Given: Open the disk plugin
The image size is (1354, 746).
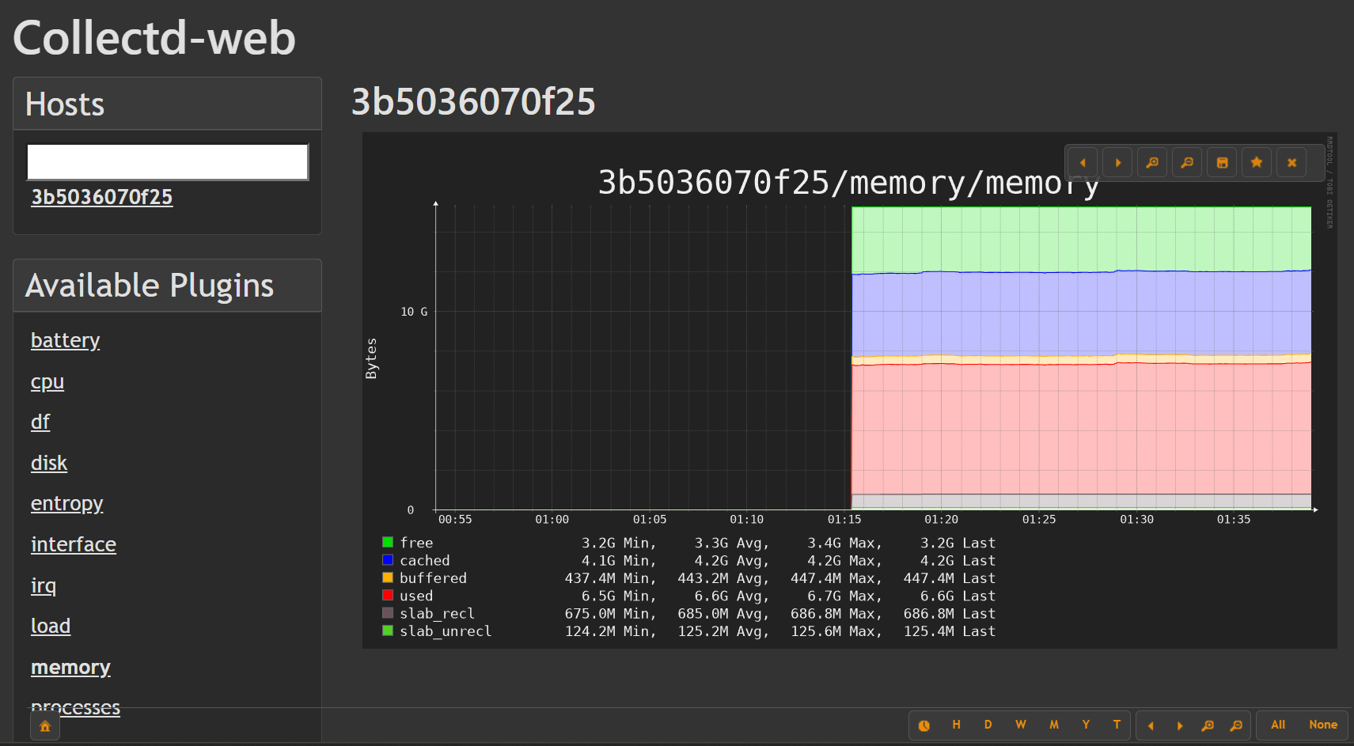Looking at the screenshot, I should pyautogui.click(x=49, y=463).
